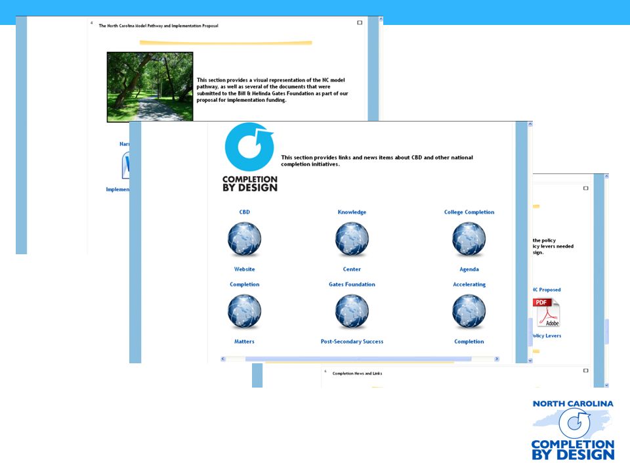Click the "Matters" label text
The width and height of the screenshot is (630, 473).
click(x=244, y=342)
